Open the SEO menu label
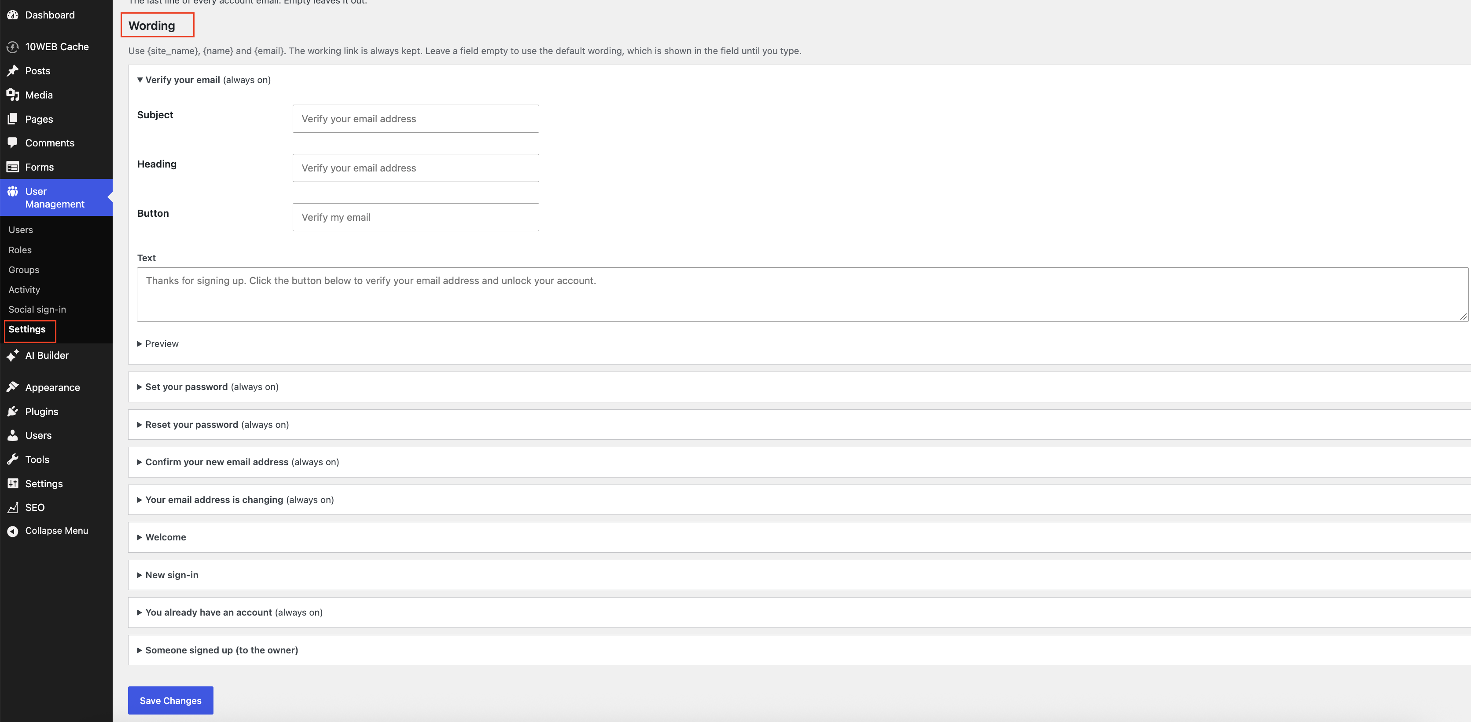 click(x=35, y=507)
